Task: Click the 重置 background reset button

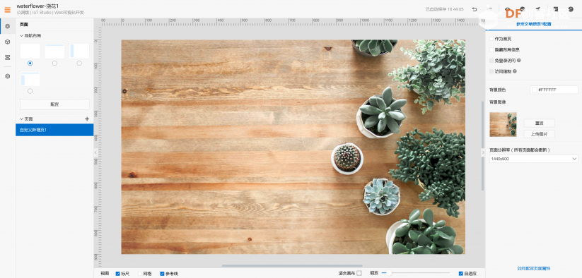Action: pos(539,123)
